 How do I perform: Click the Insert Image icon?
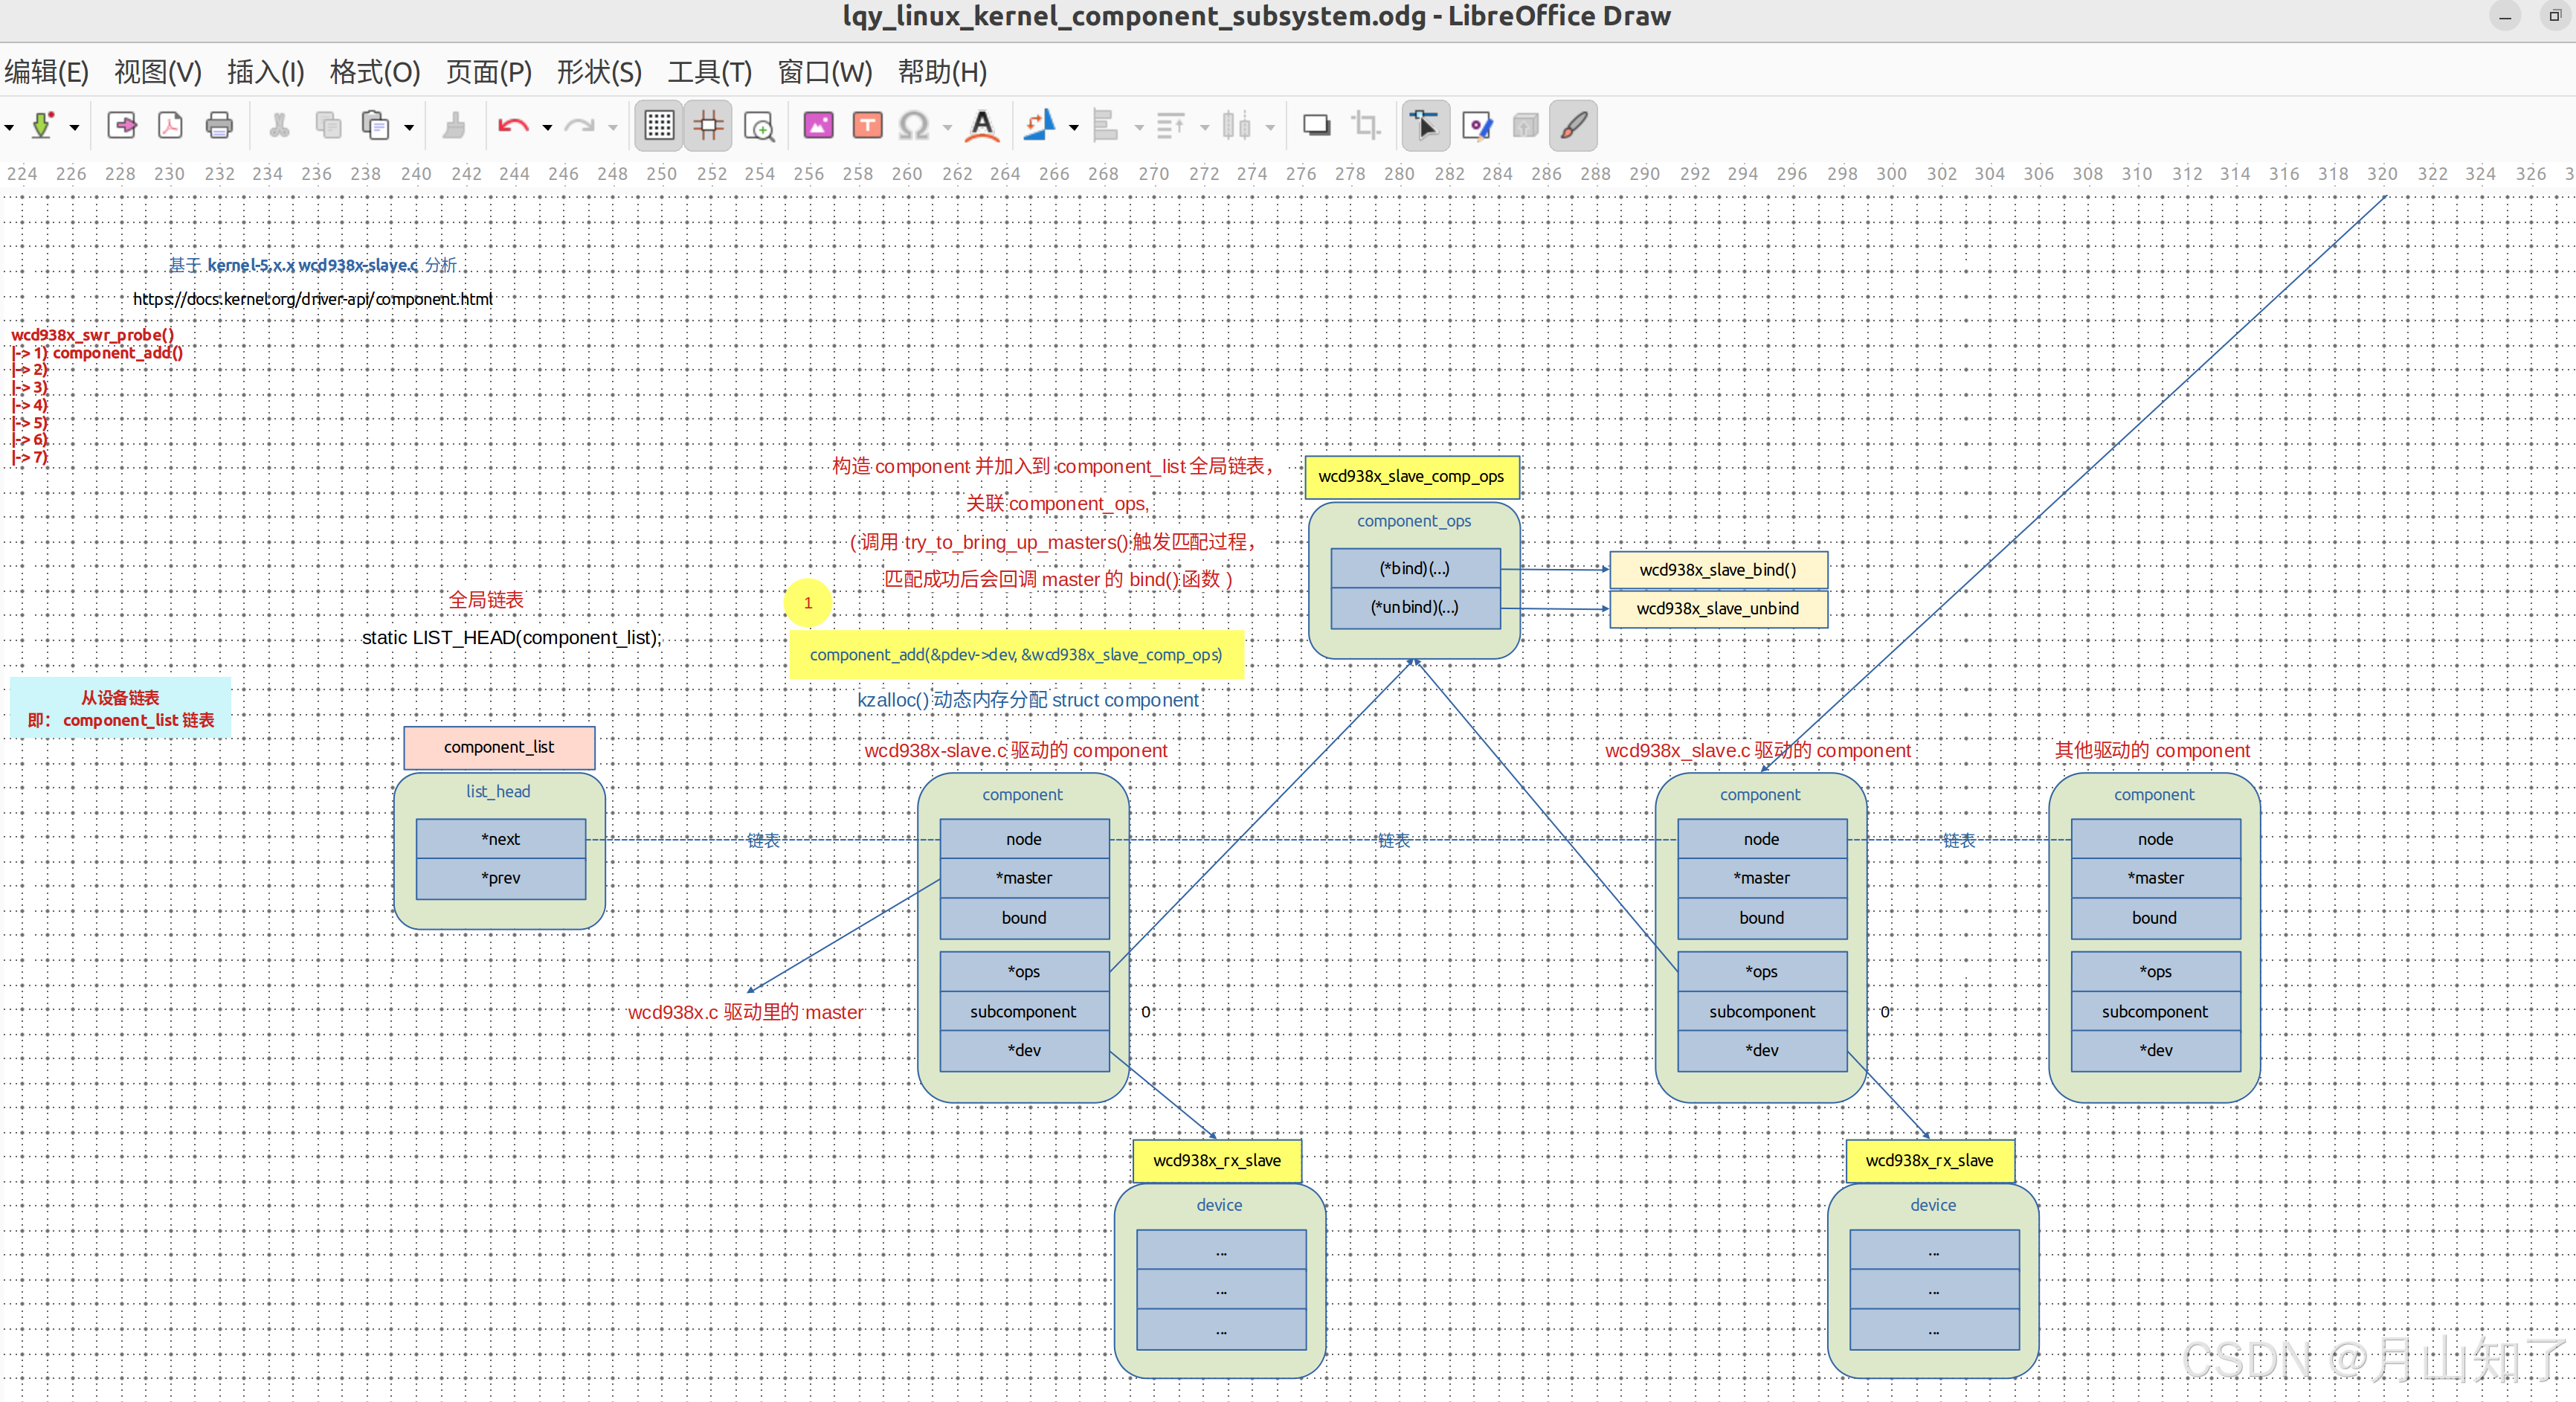click(x=818, y=126)
